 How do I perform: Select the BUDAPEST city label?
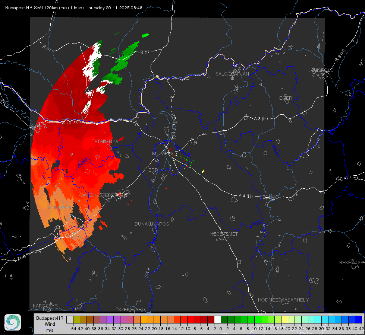pos(164,153)
